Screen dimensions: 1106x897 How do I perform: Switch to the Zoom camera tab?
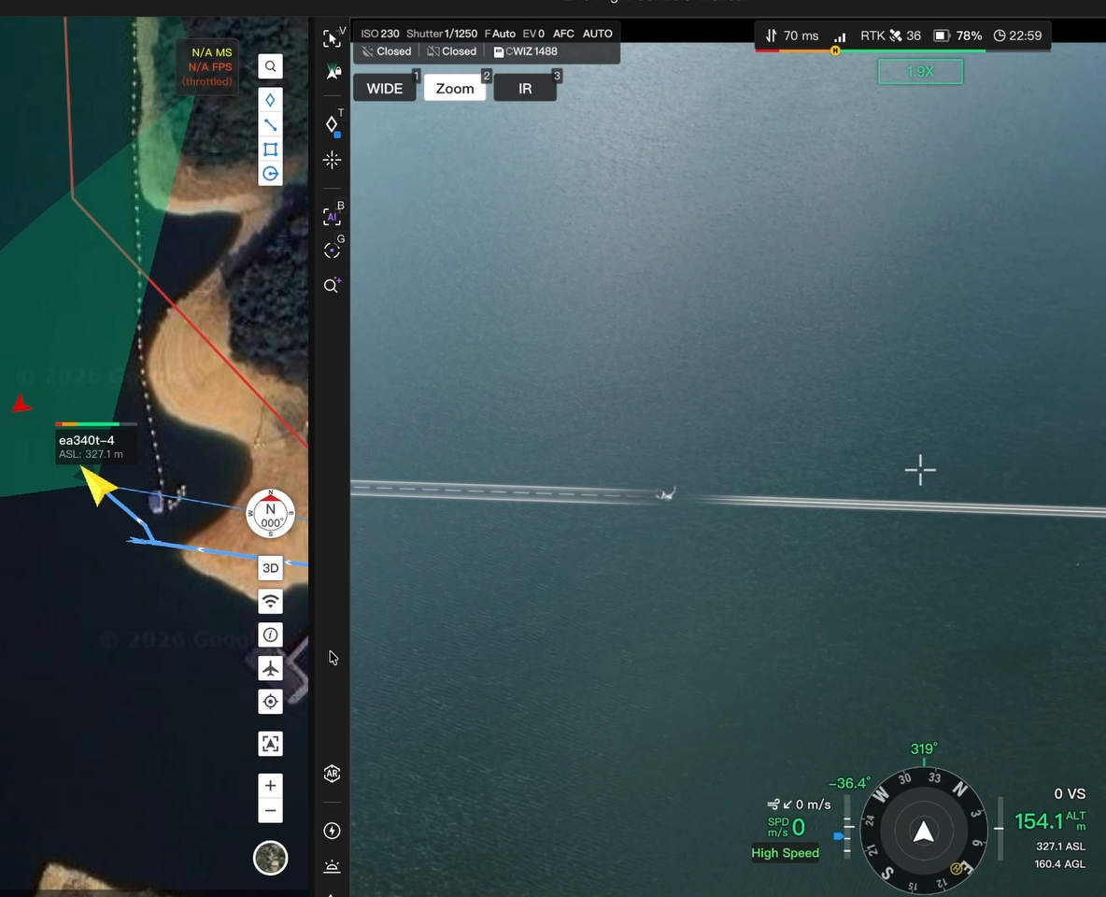click(455, 88)
